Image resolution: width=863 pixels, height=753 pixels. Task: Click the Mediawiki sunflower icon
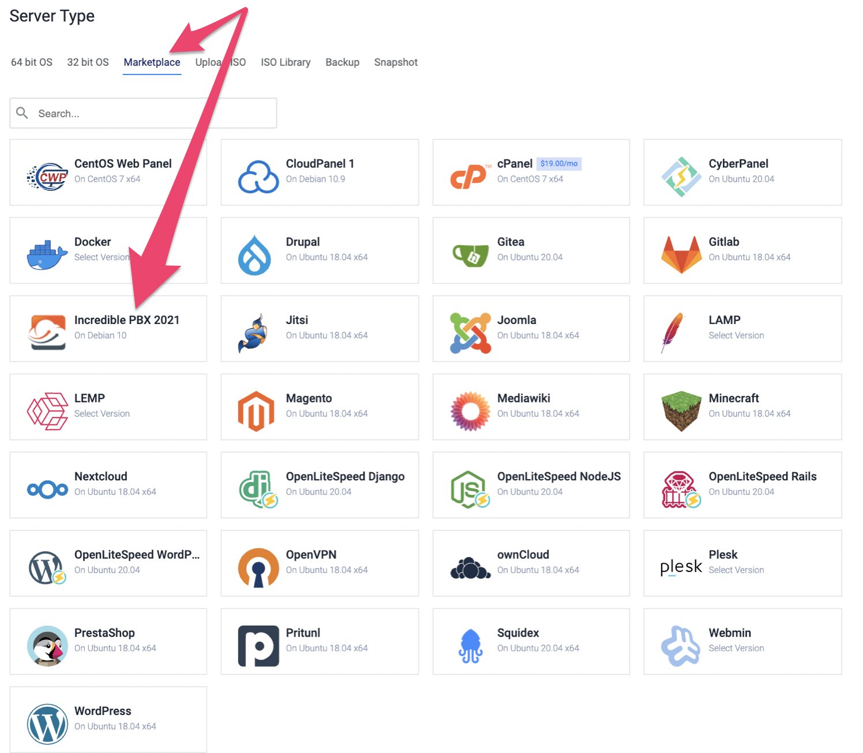[470, 411]
